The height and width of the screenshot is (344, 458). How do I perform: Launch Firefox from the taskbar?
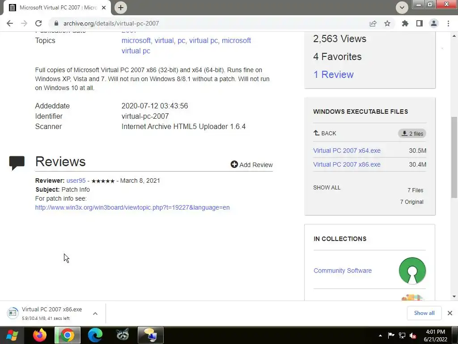[40, 335]
